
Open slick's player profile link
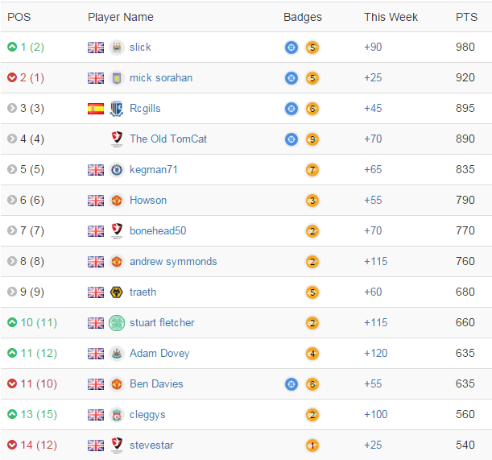[x=140, y=47]
